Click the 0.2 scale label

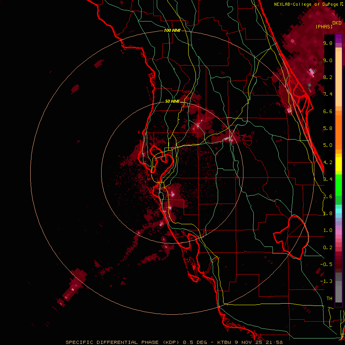click(x=328, y=248)
